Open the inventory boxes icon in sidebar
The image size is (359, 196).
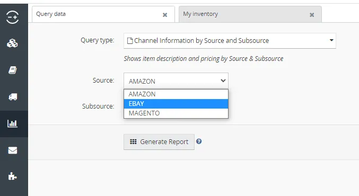click(12, 43)
